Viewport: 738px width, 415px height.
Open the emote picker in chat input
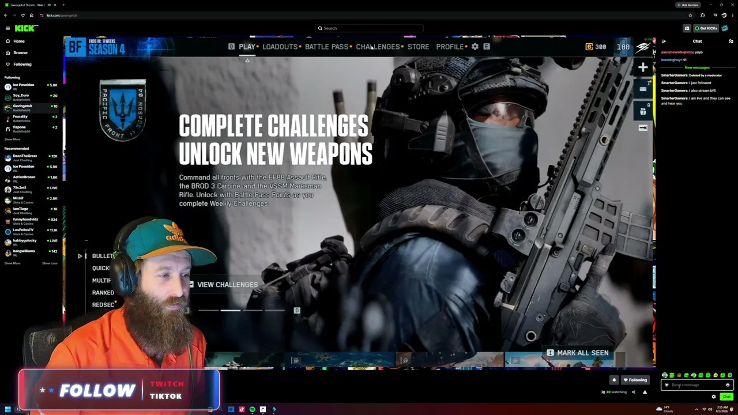[x=728, y=385]
